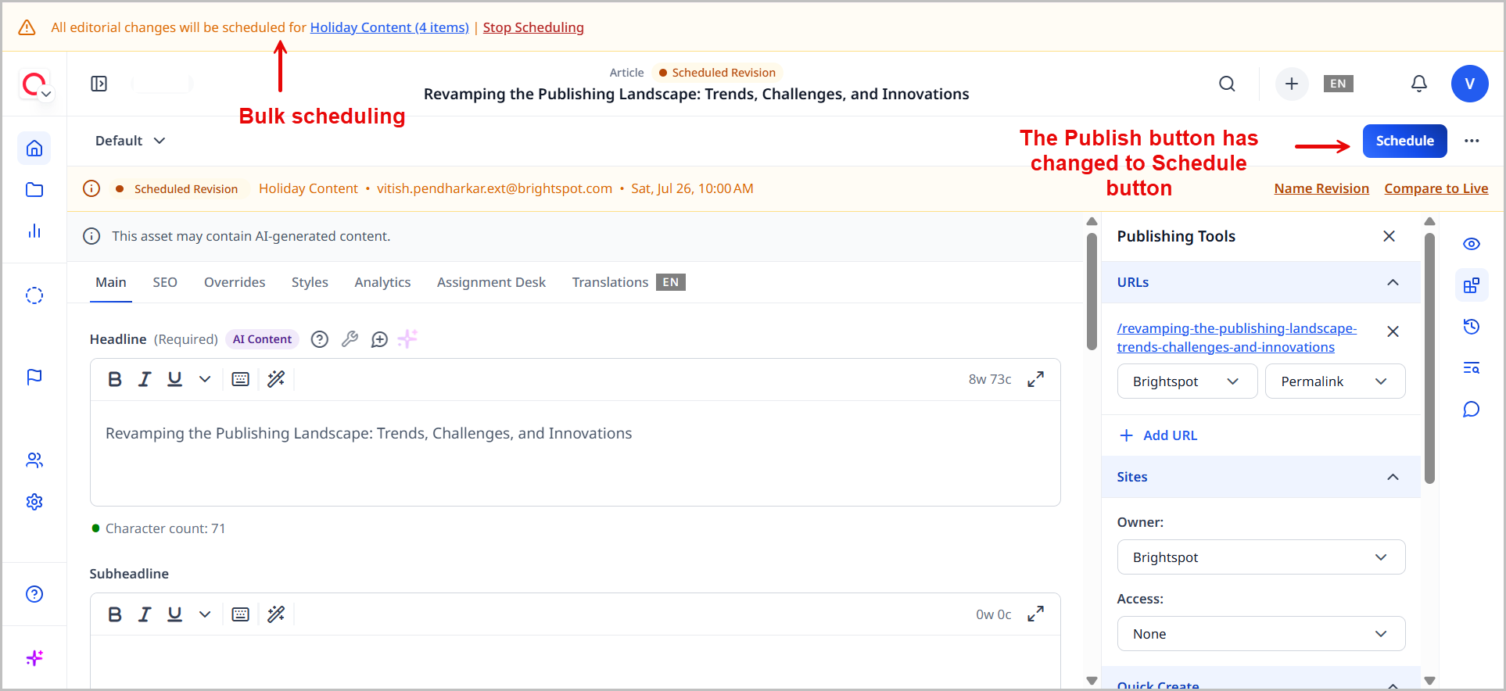Image resolution: width=1506 pixels, height=691 pixels.
Task: Toggle the left sidebar panel icon
Action: coord(99,84)
